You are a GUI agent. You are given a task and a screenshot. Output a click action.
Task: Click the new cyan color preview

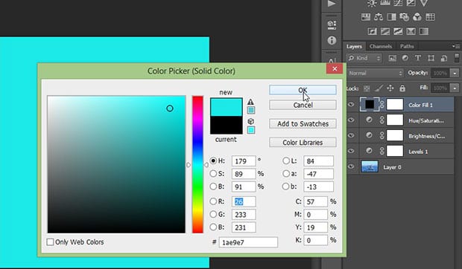click(x=227, y=107)
